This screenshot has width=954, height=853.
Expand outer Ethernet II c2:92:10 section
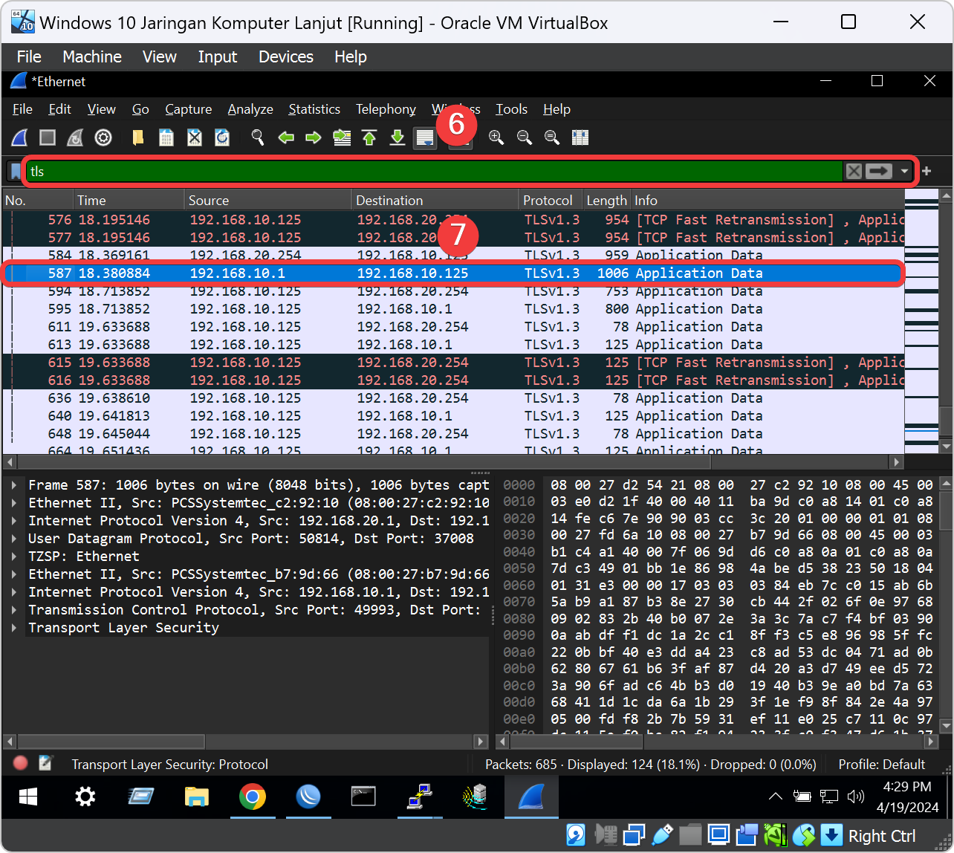[x=14, y=503]
